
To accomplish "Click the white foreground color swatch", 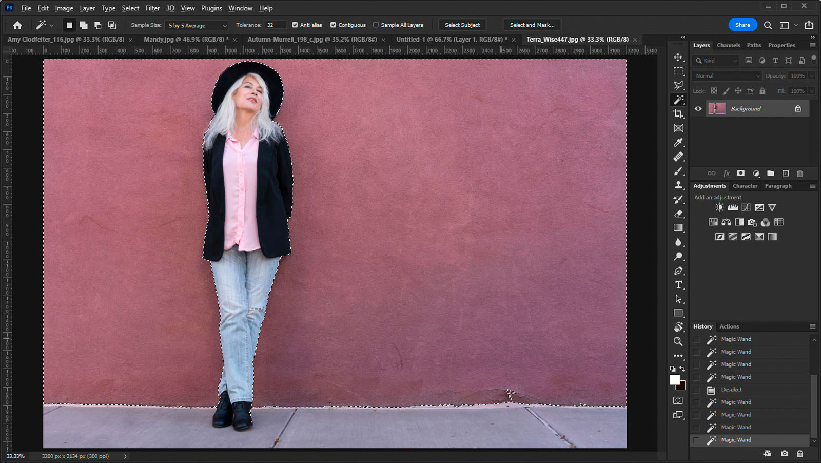I will (674, 379).
